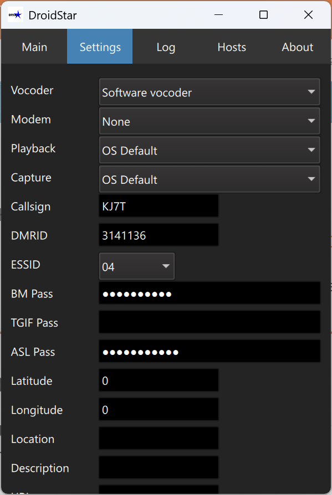The width and height of the screenshot is (332, 495).
Task: Click into the Latitude field showing 0
Action: click(158, 380)
